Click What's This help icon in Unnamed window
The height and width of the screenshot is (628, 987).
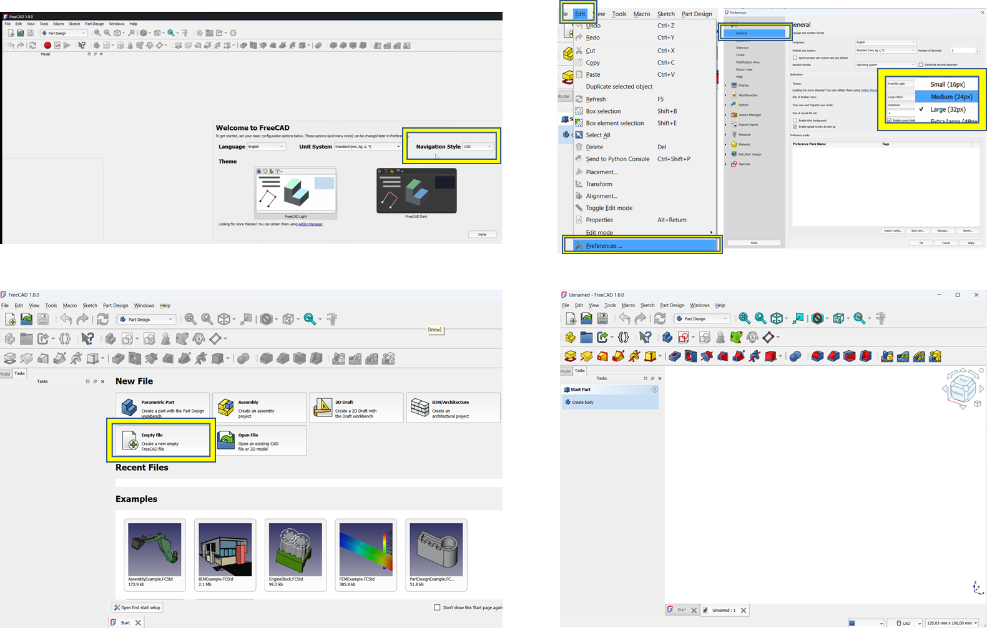coord(645,338)
